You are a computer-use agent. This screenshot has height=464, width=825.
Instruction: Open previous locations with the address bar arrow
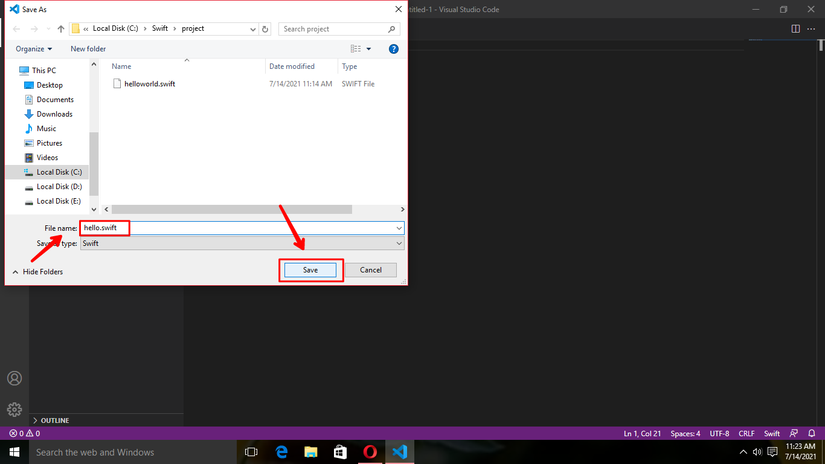tap(253, 28)
